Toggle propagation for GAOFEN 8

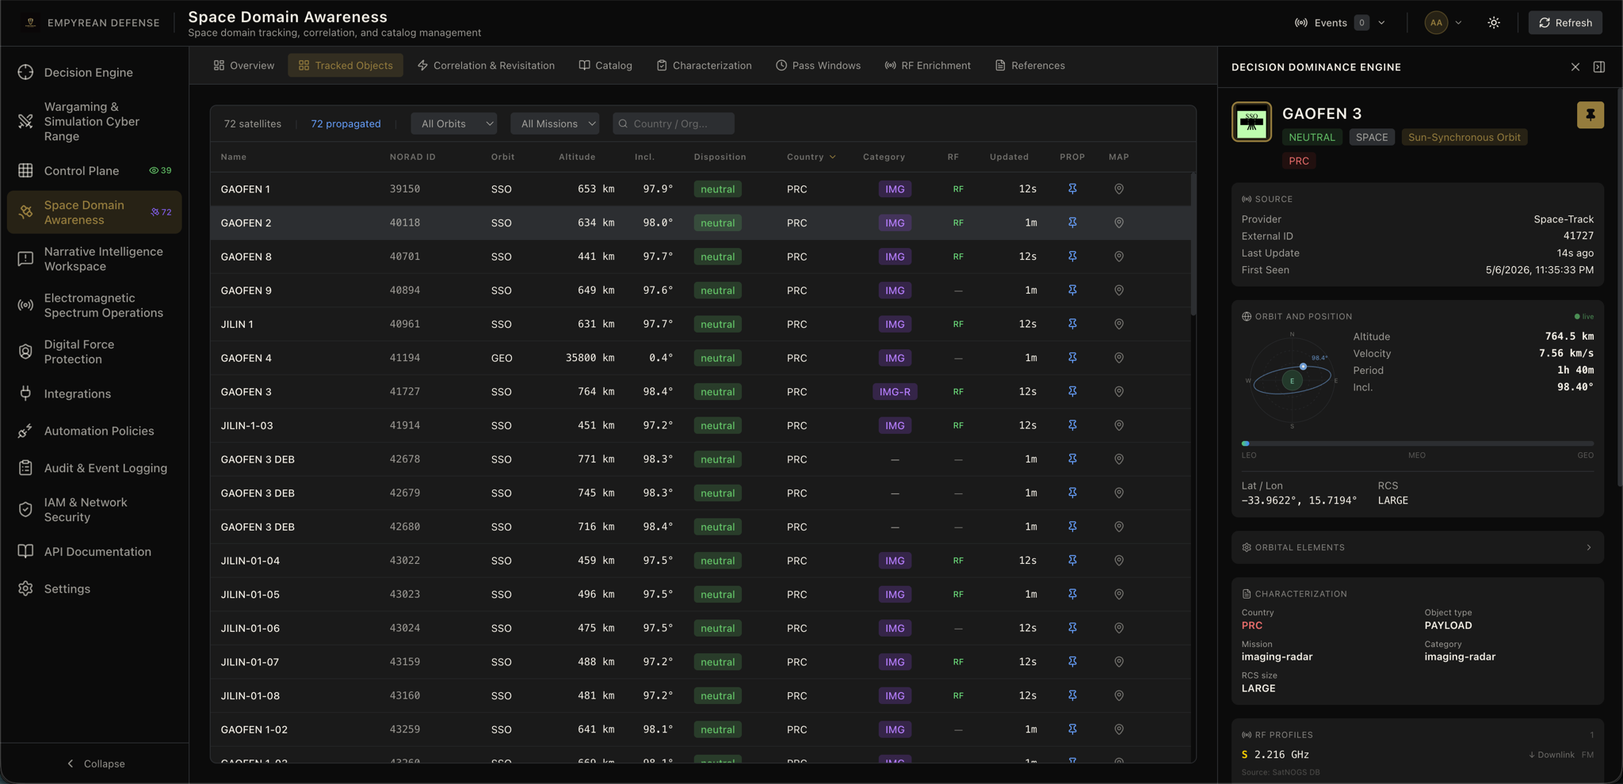[1072, 257]
